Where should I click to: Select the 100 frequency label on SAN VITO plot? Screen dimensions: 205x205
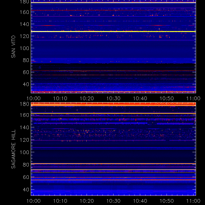pos(24,48)
